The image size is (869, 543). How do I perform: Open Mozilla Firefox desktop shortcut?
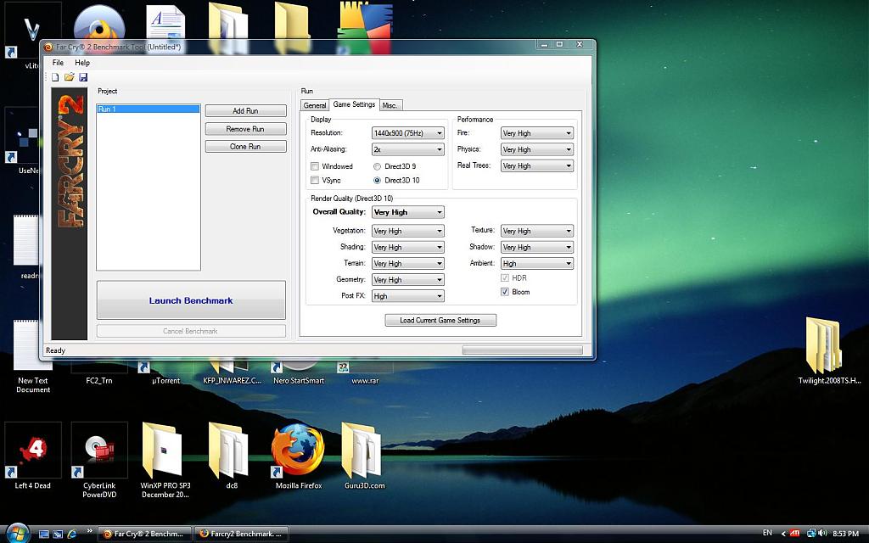tap(298, 456)
